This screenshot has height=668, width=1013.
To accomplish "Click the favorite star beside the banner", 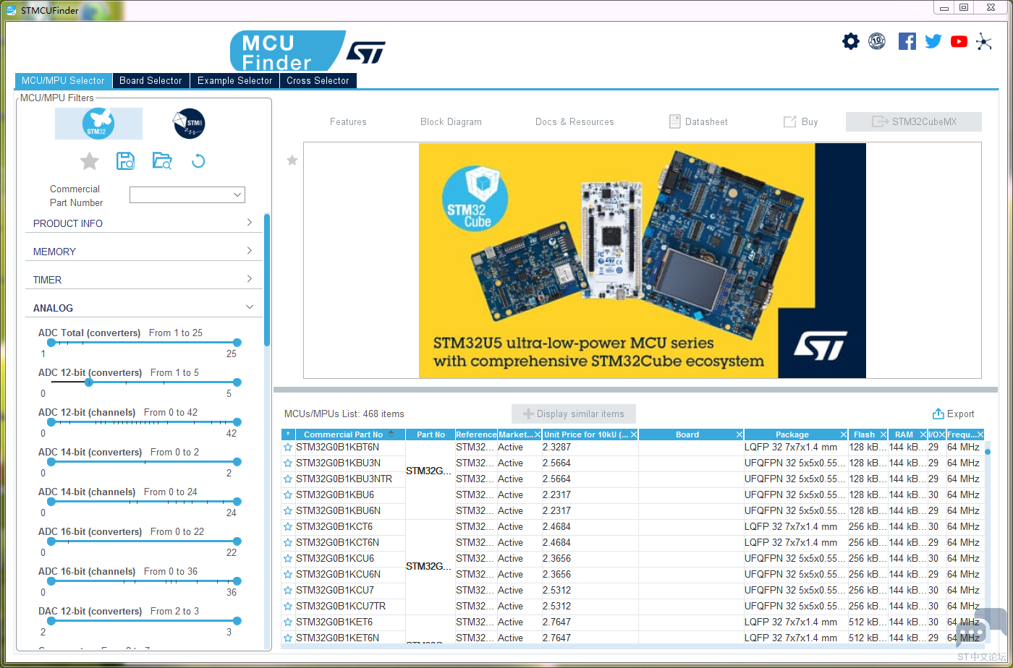I will [x=292, y=160].
